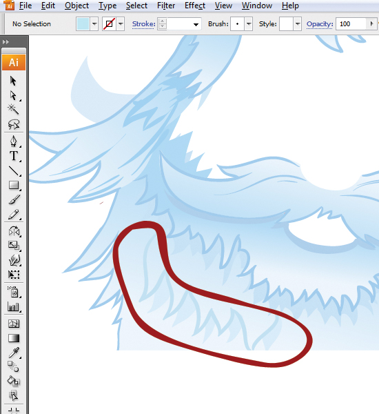Image resolution: width=379 pixels, height=414 pixels.
Task: Click the orange Ai logo in toolbox
Action: 14,63
